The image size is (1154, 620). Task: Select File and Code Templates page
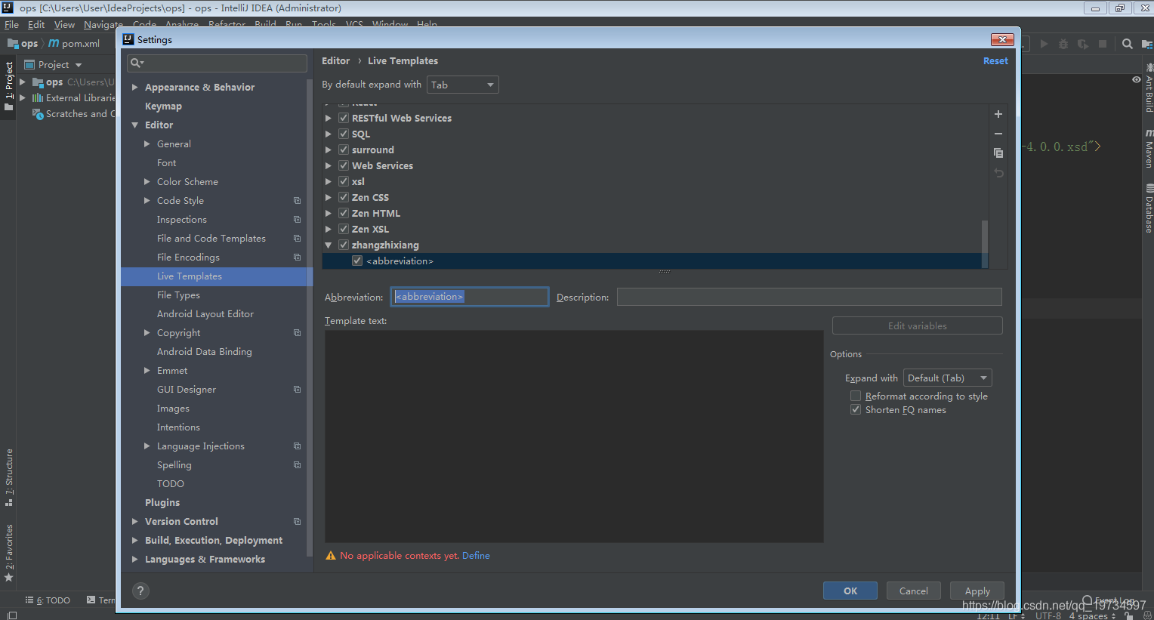[x=211, y=239]
